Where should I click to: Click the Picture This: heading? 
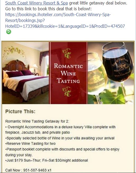click(x=20, y=111)
